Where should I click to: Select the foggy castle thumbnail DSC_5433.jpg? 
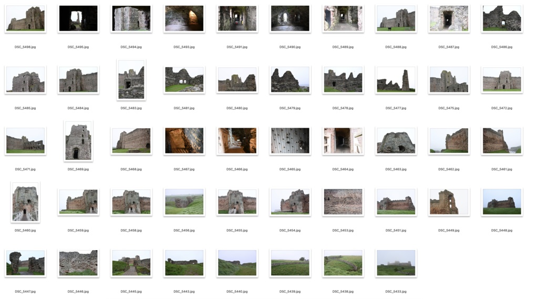396,263
